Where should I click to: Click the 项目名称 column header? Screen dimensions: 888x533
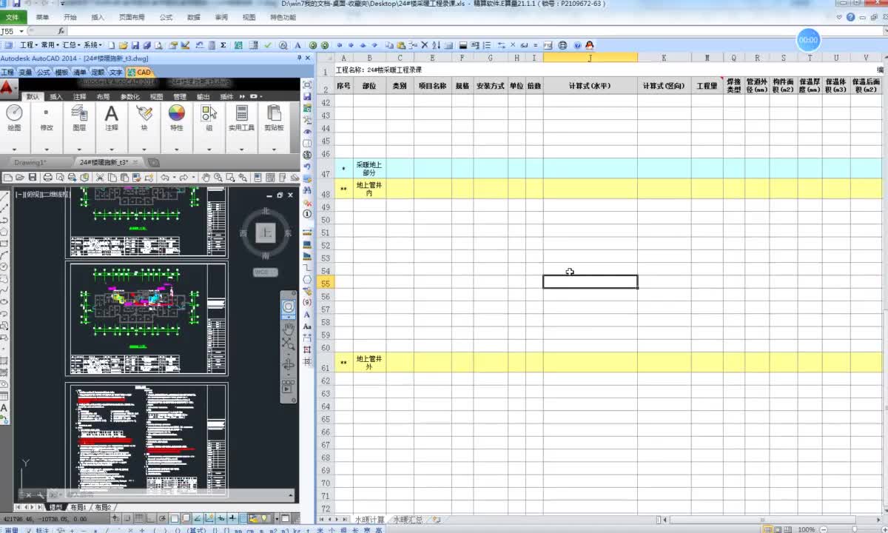tap(432, 86)
